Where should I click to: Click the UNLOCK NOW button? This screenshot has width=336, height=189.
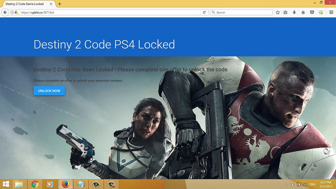coord(49,91)
